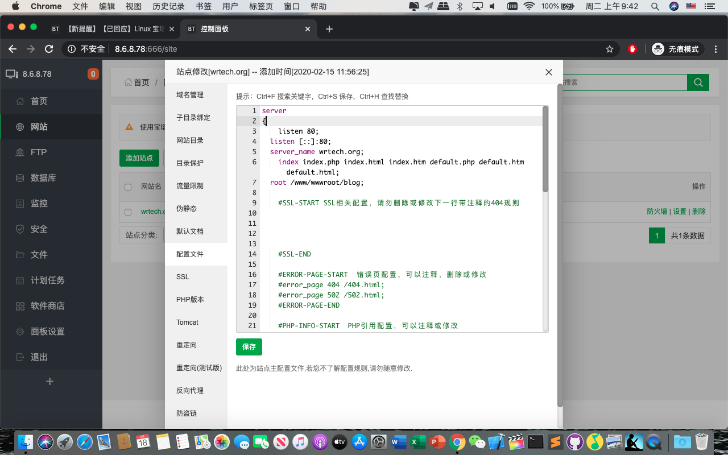728x455 pixels.
Task: Click the config editor's vertical scrollbar
Action: [x=545, y=150]
